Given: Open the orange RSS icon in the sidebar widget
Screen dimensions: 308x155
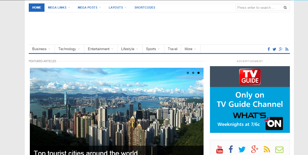Looking at the screenshot, I should pos(267,149).
